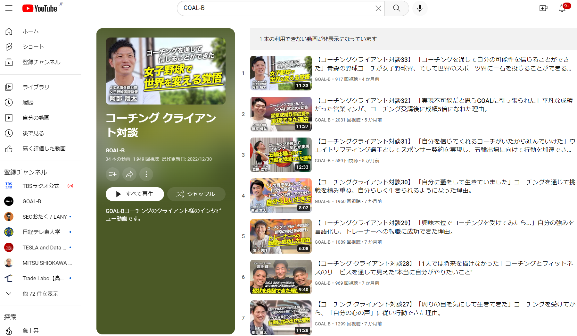Open the notifications bell

(562, 8)
